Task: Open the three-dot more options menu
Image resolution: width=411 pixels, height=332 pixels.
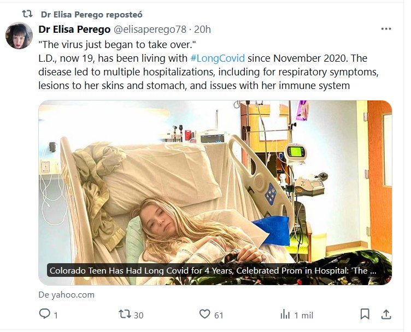Action: [x=386, y=29]
